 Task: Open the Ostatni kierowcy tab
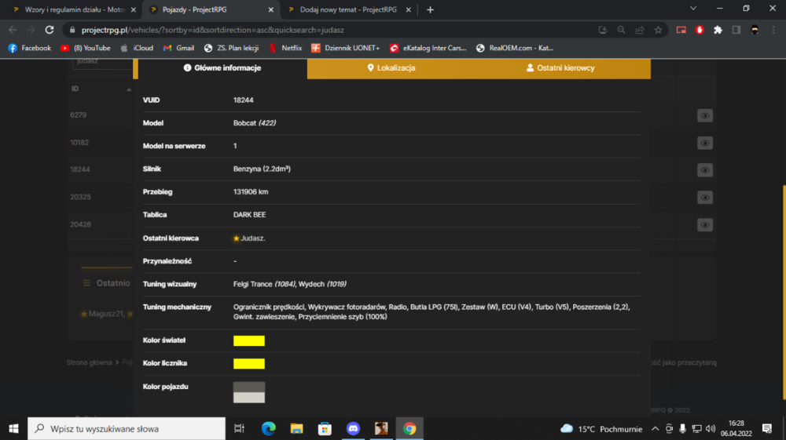coord(560,68)
